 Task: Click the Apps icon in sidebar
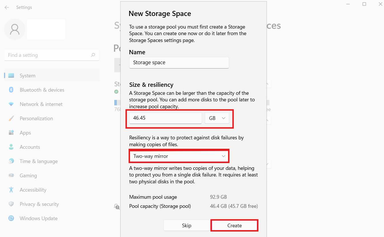(11, 133)
